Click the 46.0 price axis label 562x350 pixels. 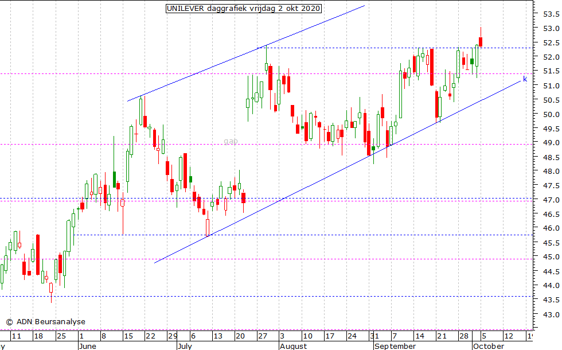click(x=551, y=228)
